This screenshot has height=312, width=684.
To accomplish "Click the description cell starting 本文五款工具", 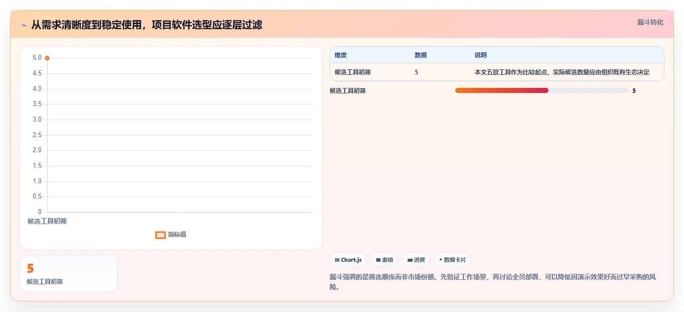I will (x=562, y=72).
